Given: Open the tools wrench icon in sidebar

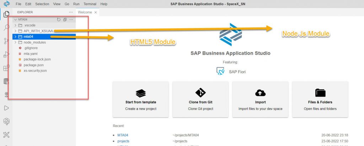Looking at the screenshot, I should (x=6, y=135).
